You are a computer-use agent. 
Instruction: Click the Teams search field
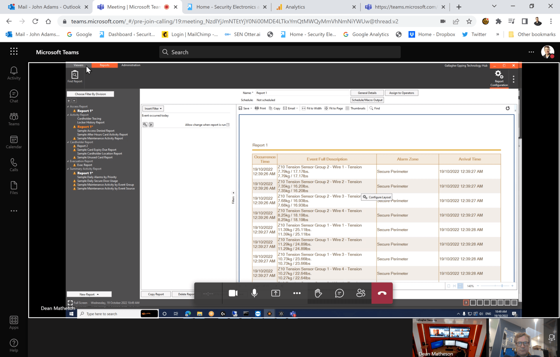point(280,52)
